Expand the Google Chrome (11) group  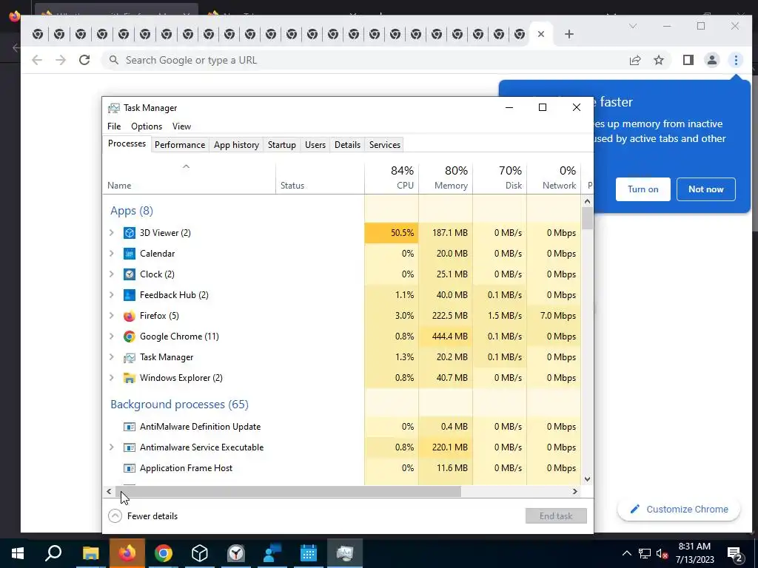point(112,337)
